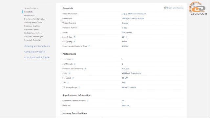
Task: Open help icon next to Launch Date
Action: click(x=74, y=37)
